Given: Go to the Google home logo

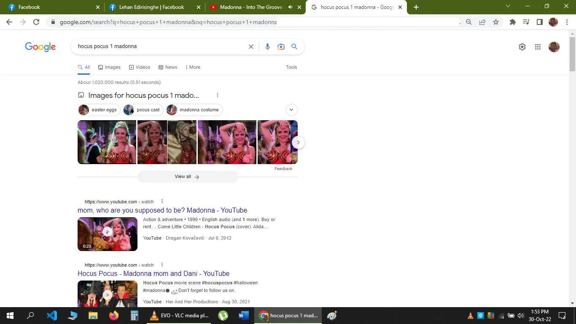Looking at the screenshot, I should pos(40,47).
